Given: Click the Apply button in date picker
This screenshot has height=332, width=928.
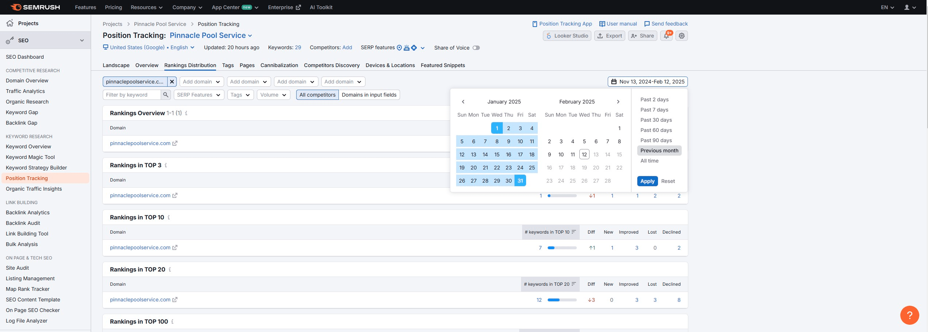Looking at the screenshot, I should pyautogui.click(x=647, y=181).
